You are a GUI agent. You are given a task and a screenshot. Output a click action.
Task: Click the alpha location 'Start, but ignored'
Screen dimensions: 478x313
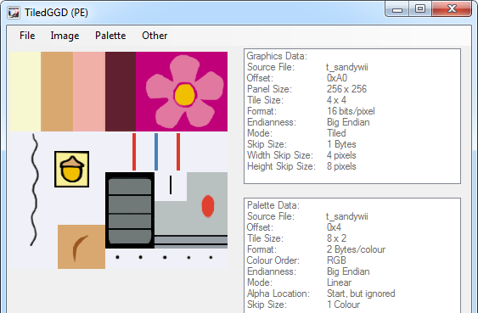pos(361,293)
